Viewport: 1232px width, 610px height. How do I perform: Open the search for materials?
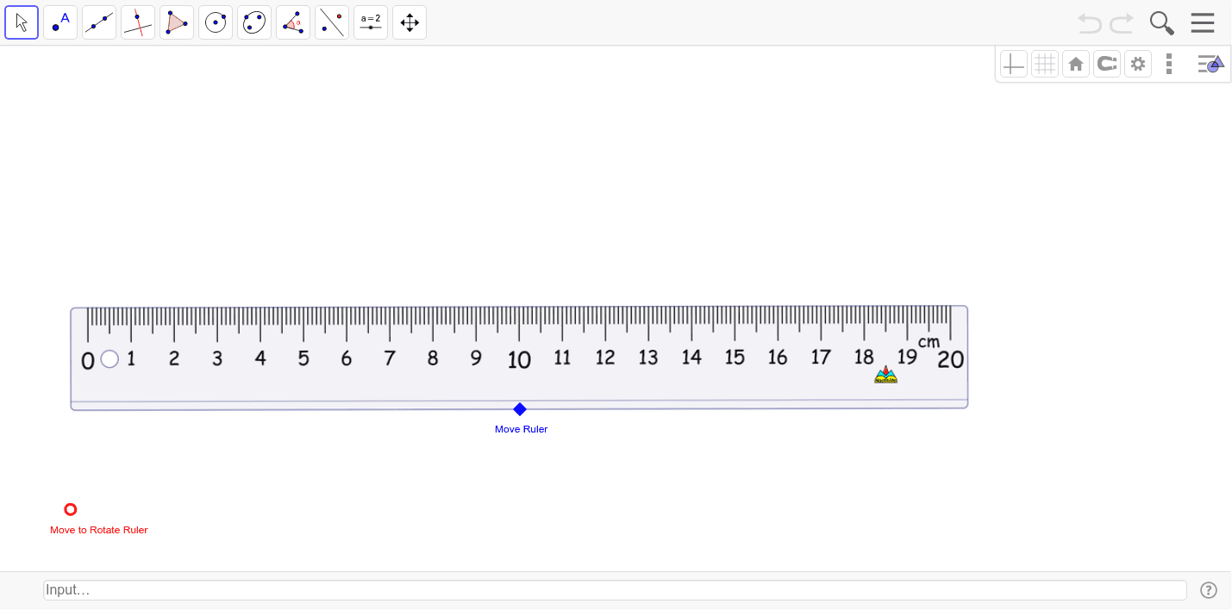[1160, 22]
